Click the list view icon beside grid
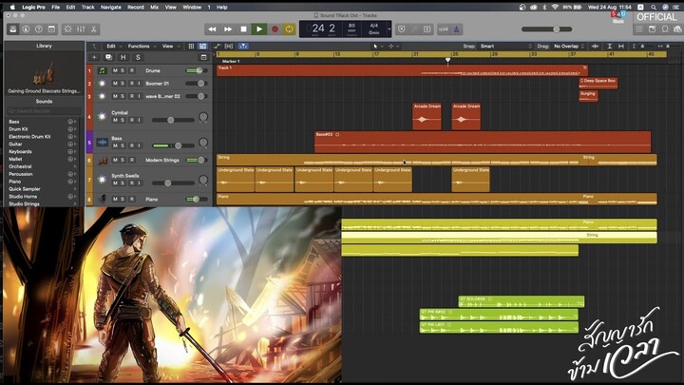The height and width of the screenshot is (385, 684). pos(203,46)
